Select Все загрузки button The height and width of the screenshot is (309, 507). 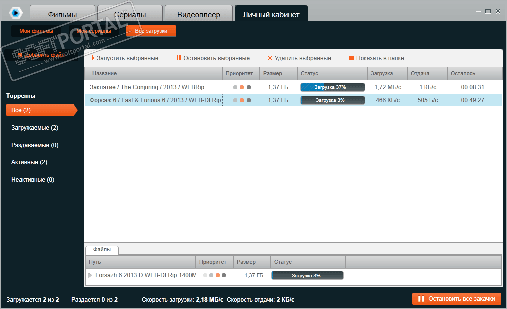[x=151, y=31]
